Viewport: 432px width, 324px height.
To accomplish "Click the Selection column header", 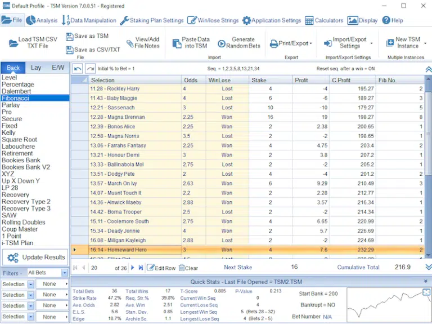I will [x=135, y=80].
